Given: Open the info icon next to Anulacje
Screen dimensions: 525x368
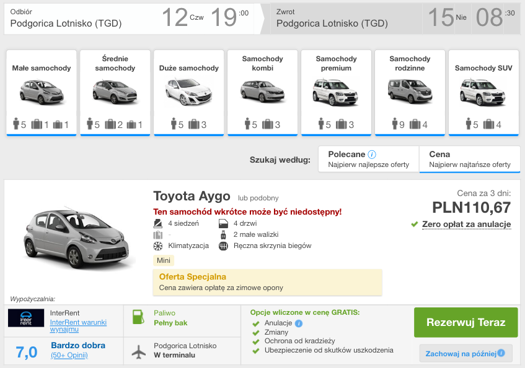Looking at the screenshot, I should point(298,323).
